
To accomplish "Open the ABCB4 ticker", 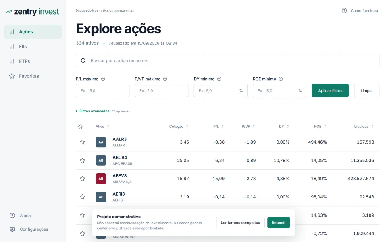I will pos(120,157).
